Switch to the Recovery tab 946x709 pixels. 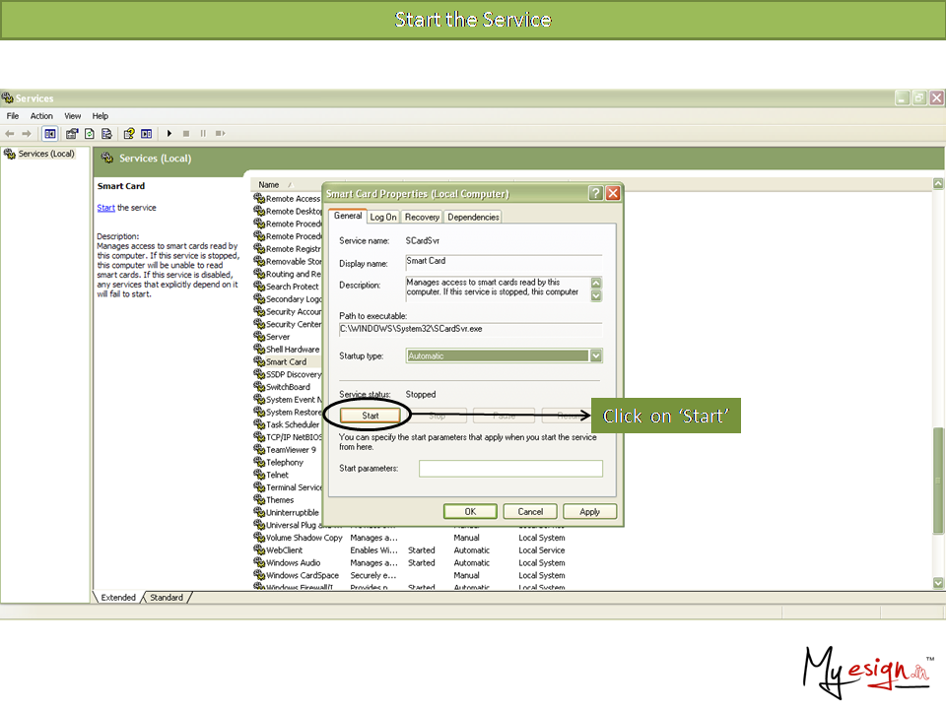coord(422,217)
